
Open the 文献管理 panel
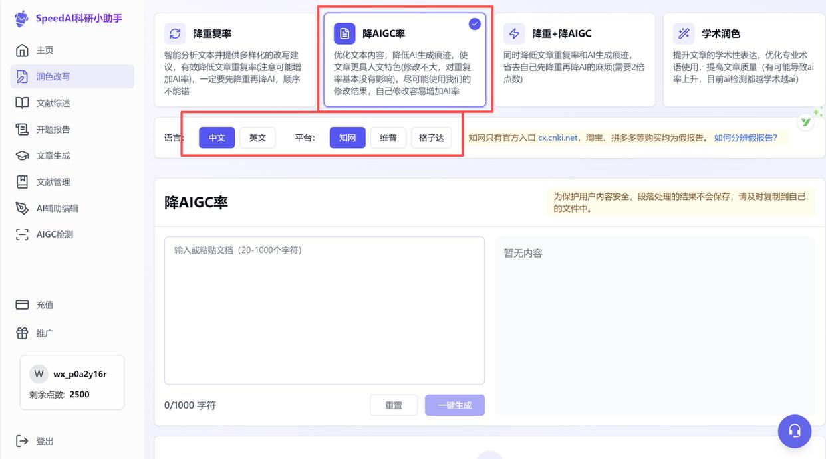click(56, 181)
